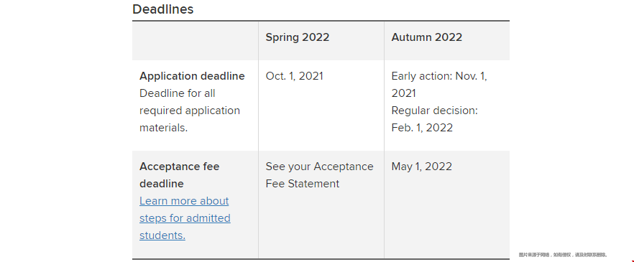
Task: Click 'Fee Statement' text in Spring column
Action: click(x=303, y=184)
